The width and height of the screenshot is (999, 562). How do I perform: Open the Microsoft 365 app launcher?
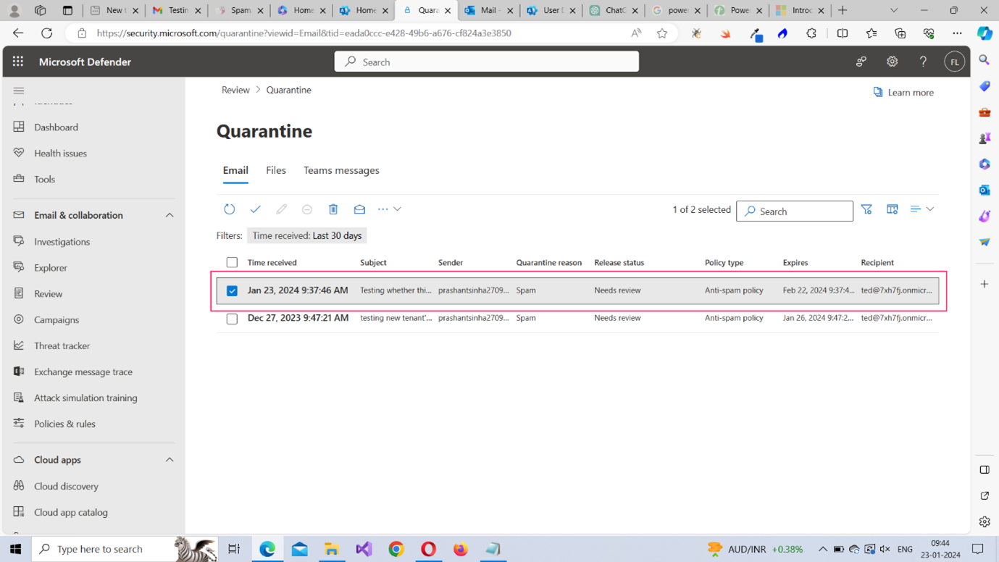click(18, 62)
